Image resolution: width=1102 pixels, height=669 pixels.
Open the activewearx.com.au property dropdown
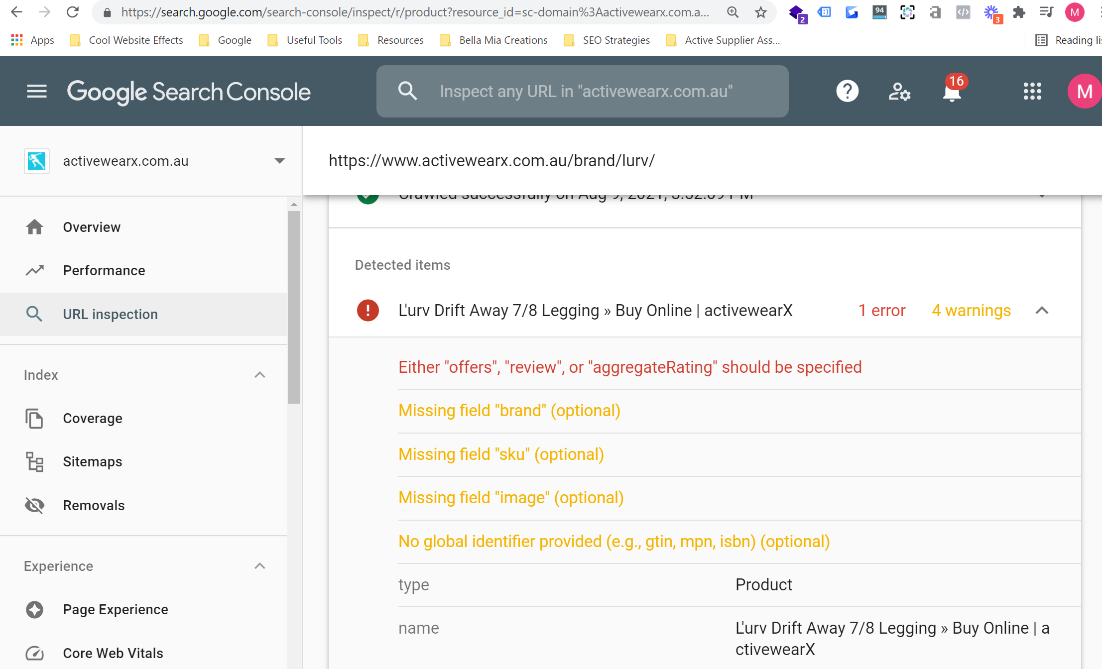click(x=279, y=161)
